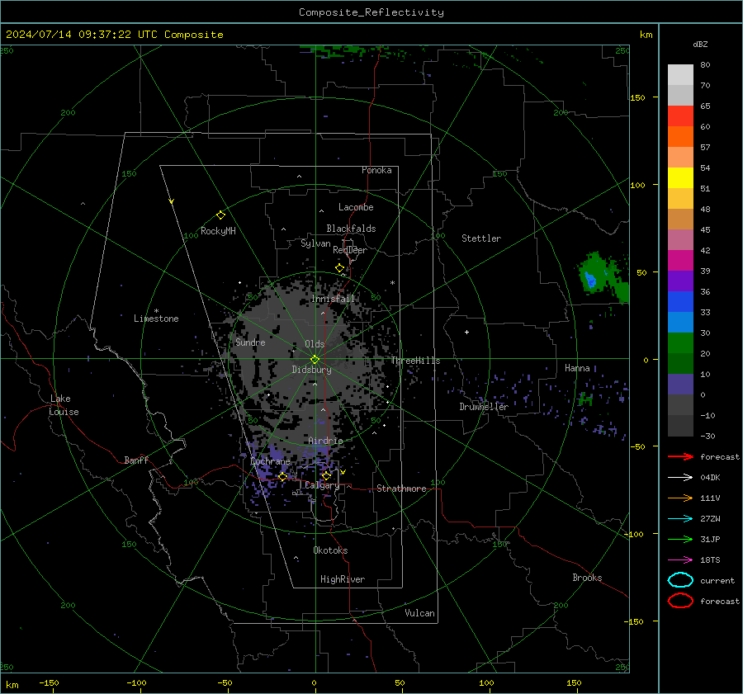Click the Stettler label
The image size is (743, 694).
coord(481,238)
